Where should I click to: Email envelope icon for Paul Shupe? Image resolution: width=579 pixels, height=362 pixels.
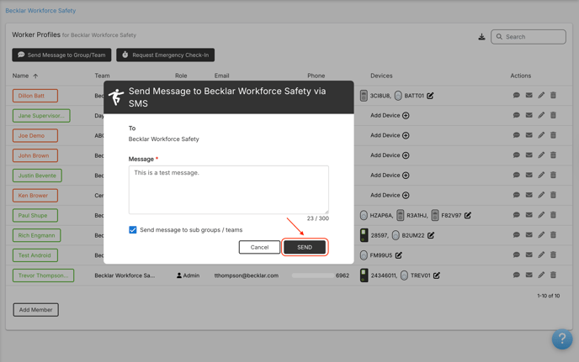click(x=529, y=214)
